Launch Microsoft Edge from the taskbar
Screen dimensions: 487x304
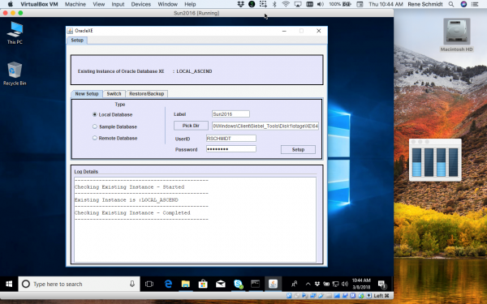pyautogui.click(x=168, y=284)
